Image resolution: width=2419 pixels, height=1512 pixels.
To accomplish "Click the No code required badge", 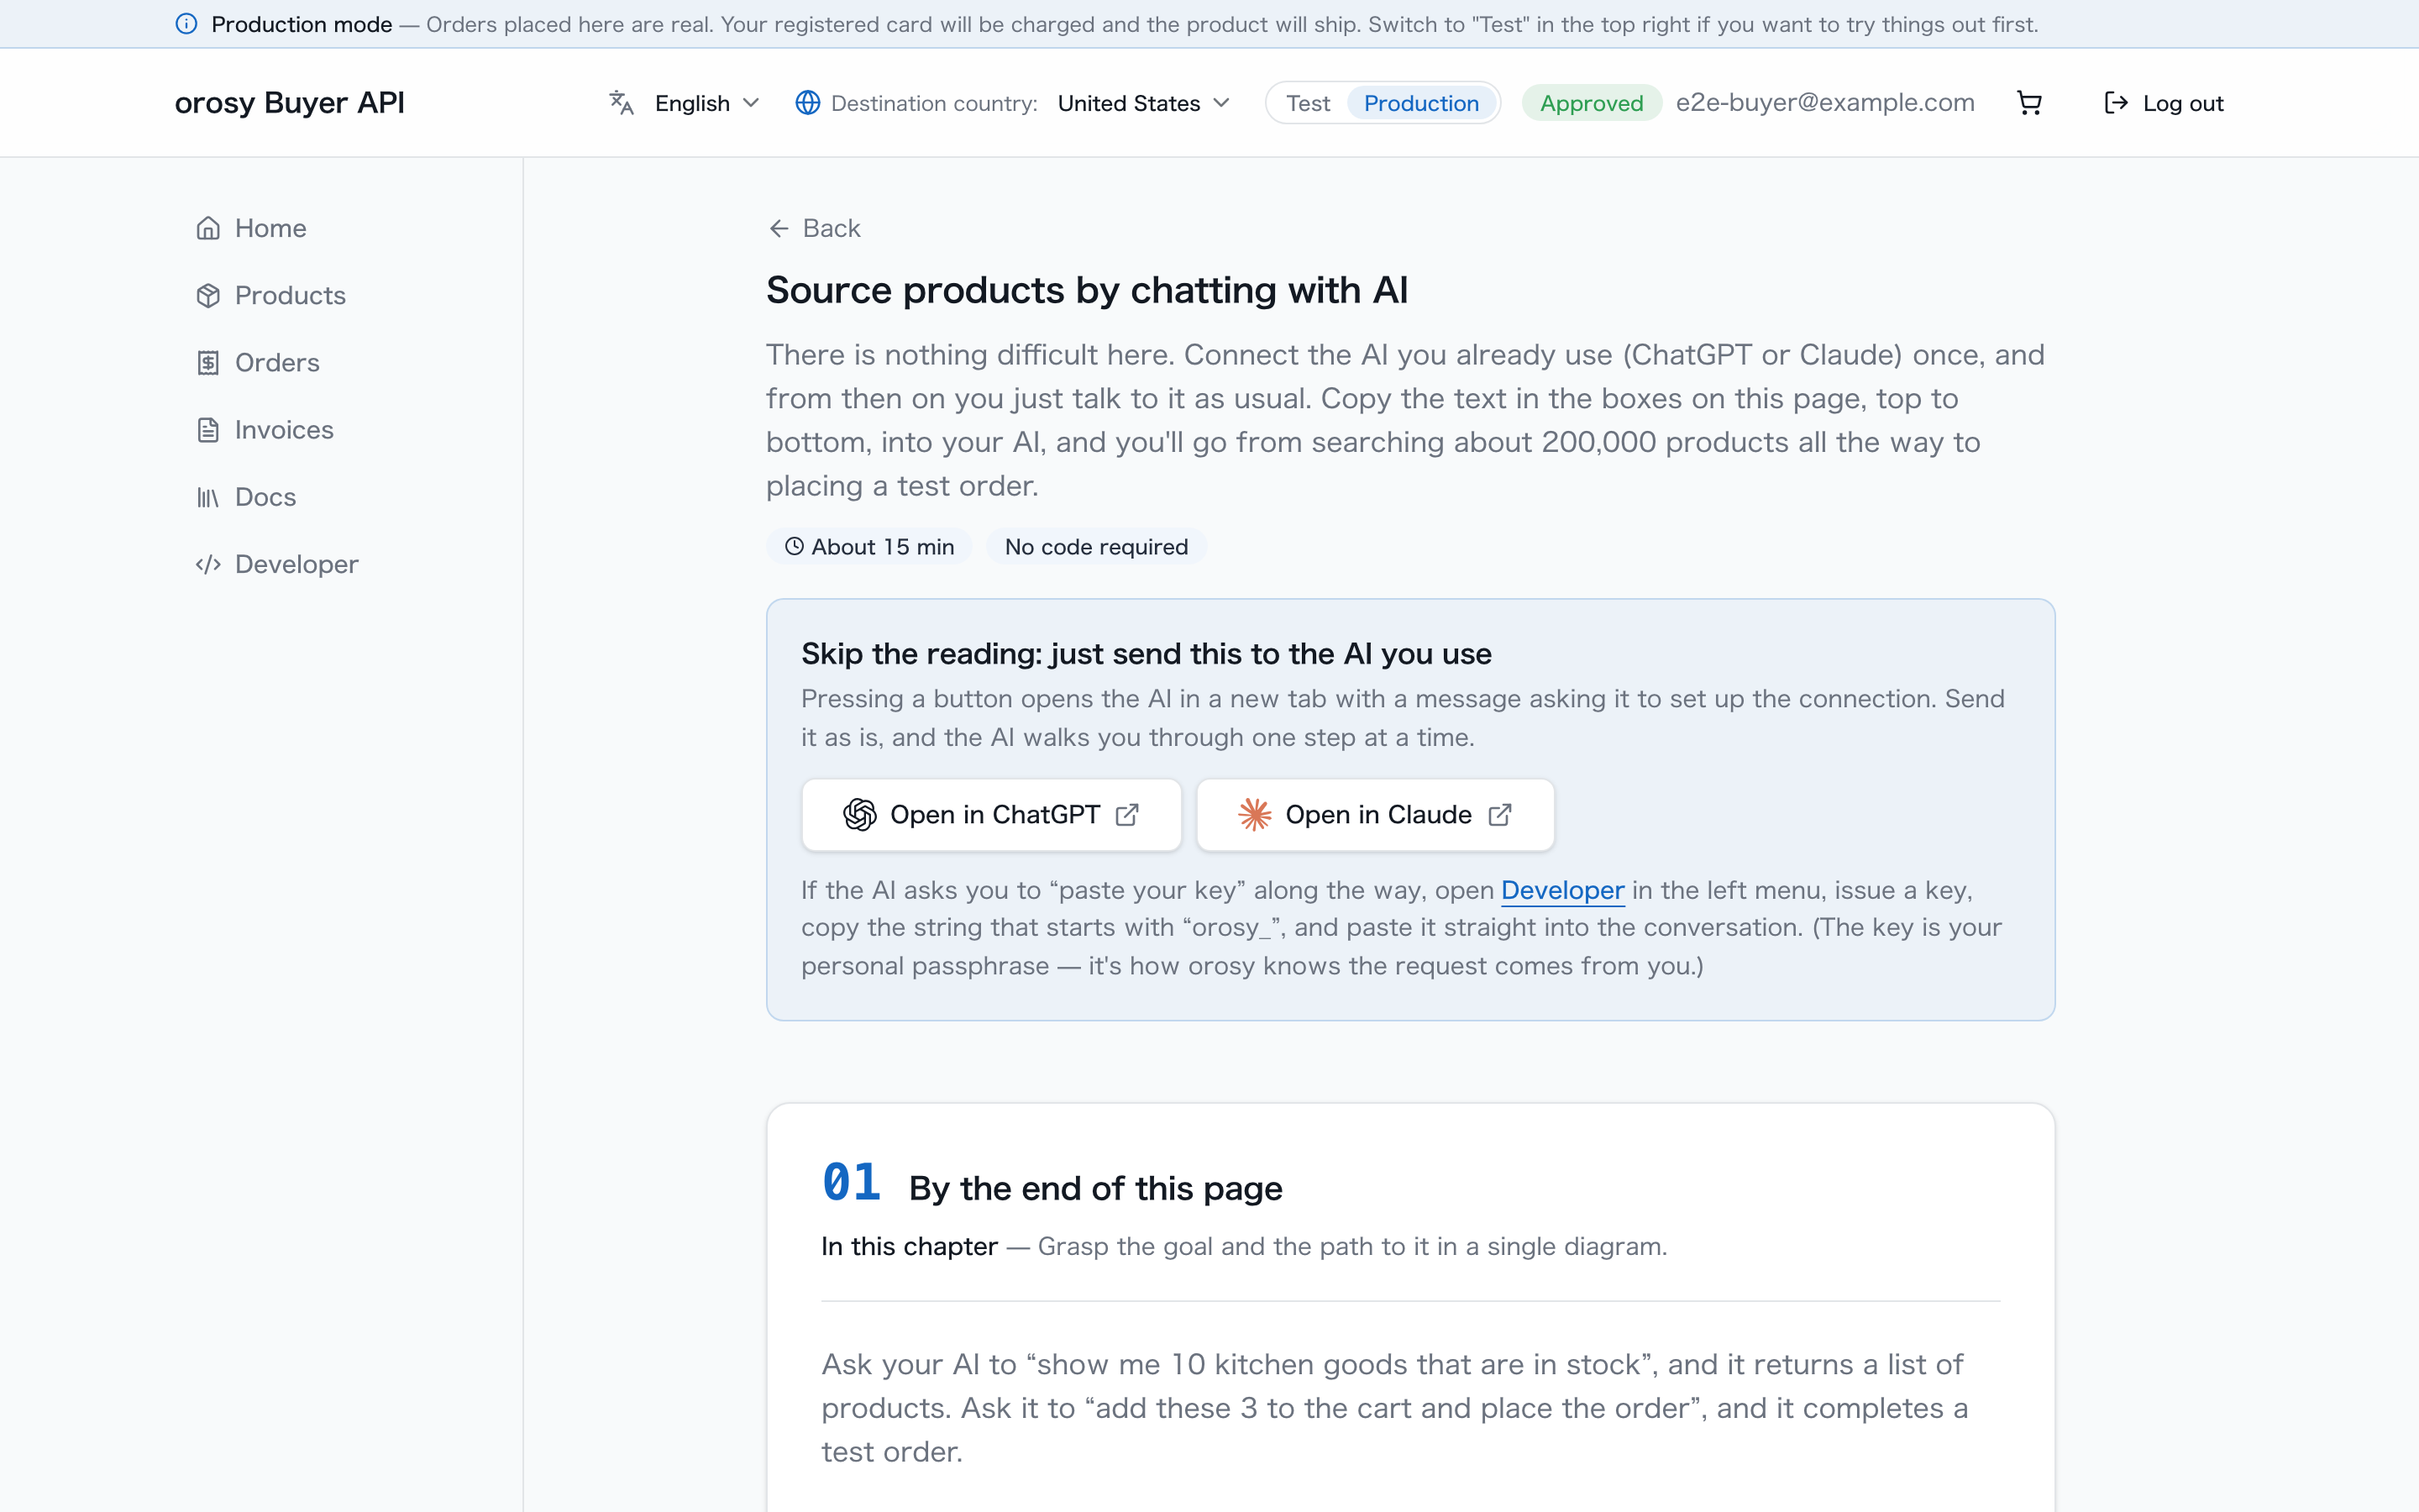I will point(1095,547).
